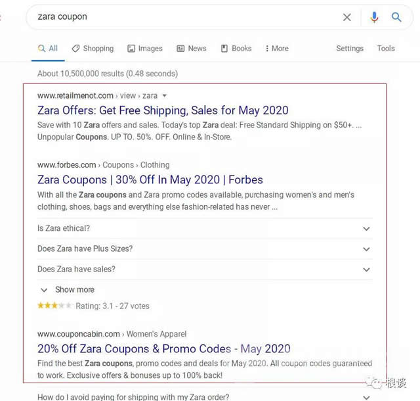
Task: Expand the 'Is Zara ethical?' question
Action: 205,228
